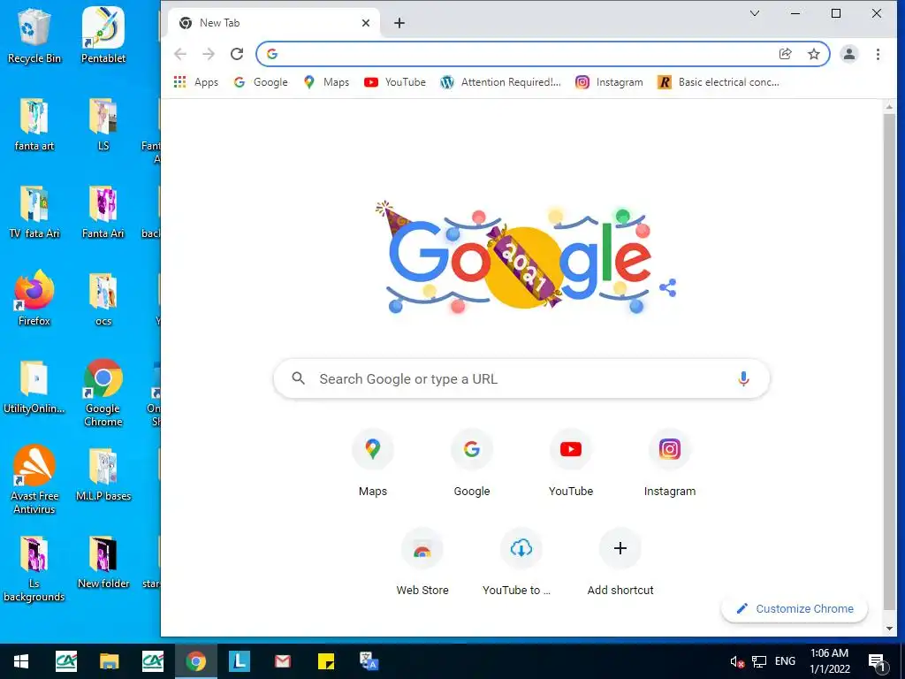This screenshot has width=905, height=679.
Task: Open the YouTube shortcut tile
Action: [571, 463]
